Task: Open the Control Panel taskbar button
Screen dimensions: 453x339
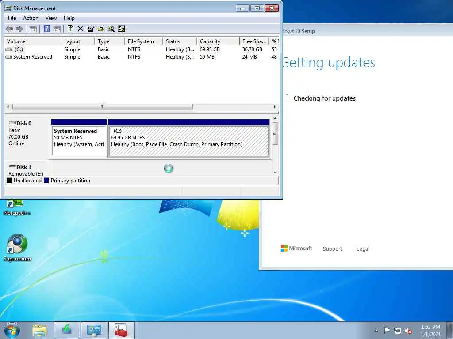Action: pyautogui.click(x=94, y=331)
